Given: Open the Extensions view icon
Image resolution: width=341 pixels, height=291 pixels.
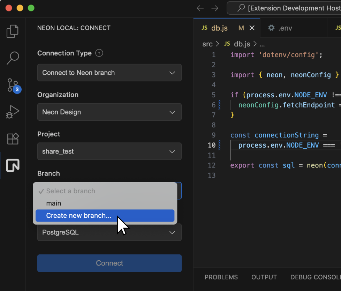Looking at the screenshot, I should 13,139.
